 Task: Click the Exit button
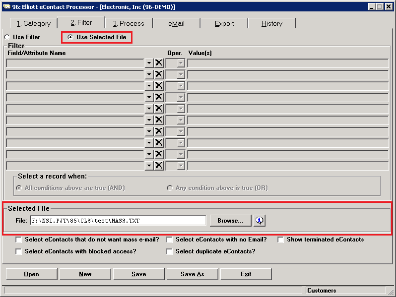point(246,274)
